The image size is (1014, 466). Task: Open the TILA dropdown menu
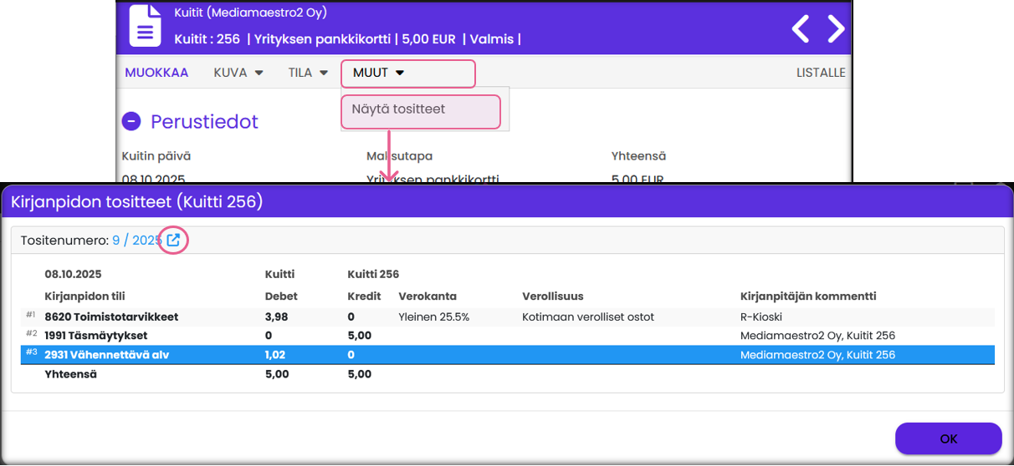click(x=307, y=73)
